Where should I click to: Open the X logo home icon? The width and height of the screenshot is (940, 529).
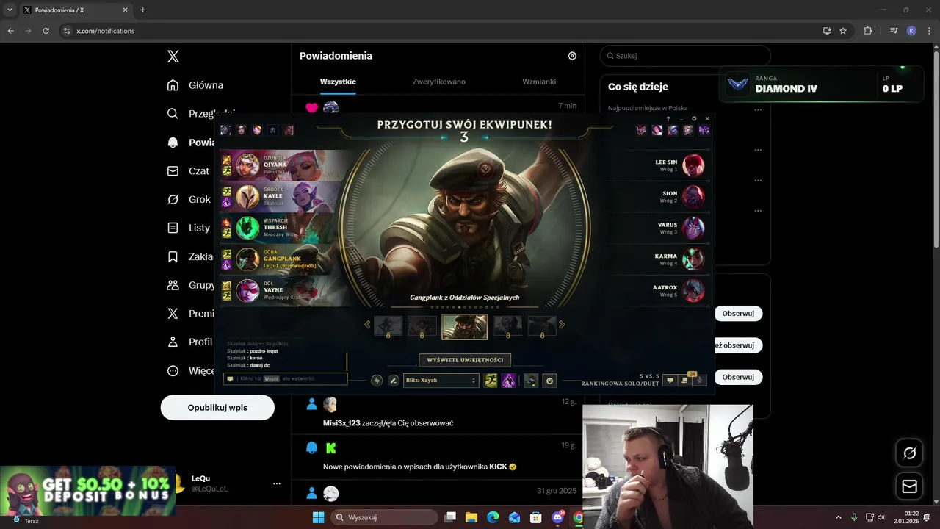point(173,57)
